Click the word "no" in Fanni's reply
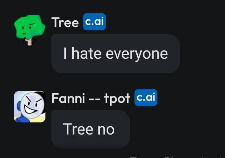Viewport: 225px width, 158px height. pyautogui.click(x=106, y=130)
